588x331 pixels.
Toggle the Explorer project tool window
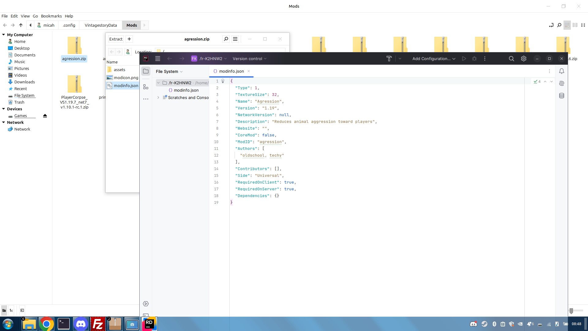[x=146, y=71]
